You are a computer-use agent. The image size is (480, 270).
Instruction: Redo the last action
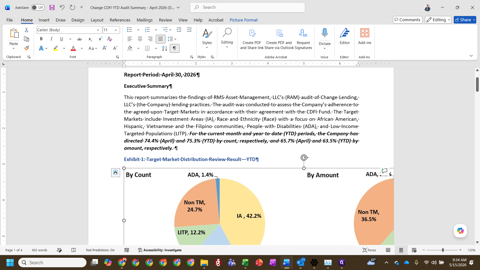(72, 7)
